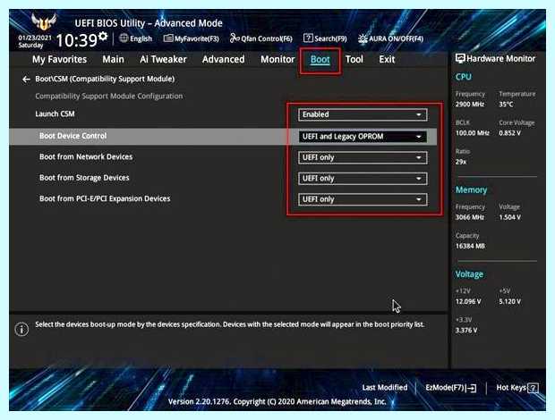Click the 10:39 clock display
This screenshot has width=555, height=420.
tap(76, 40)
